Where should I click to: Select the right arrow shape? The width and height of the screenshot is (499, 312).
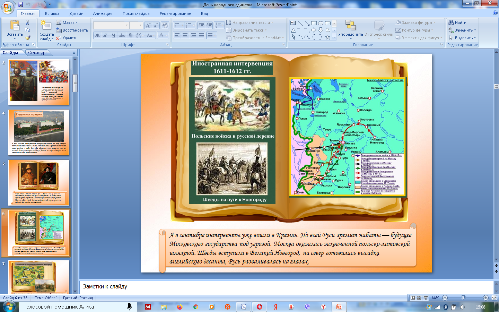tap(314, 30)
